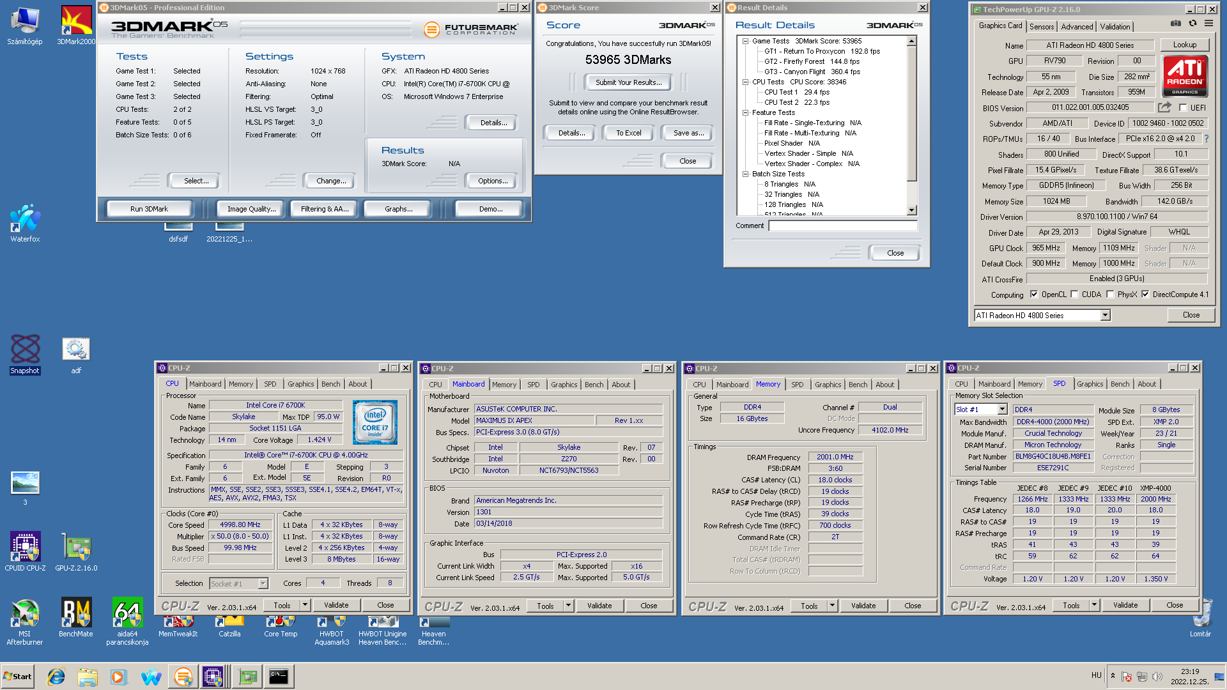Viewport: 1227px width, 690px height.
Task: Click Validate in CPU-Z Memory window
Action: tap(863, 606)
